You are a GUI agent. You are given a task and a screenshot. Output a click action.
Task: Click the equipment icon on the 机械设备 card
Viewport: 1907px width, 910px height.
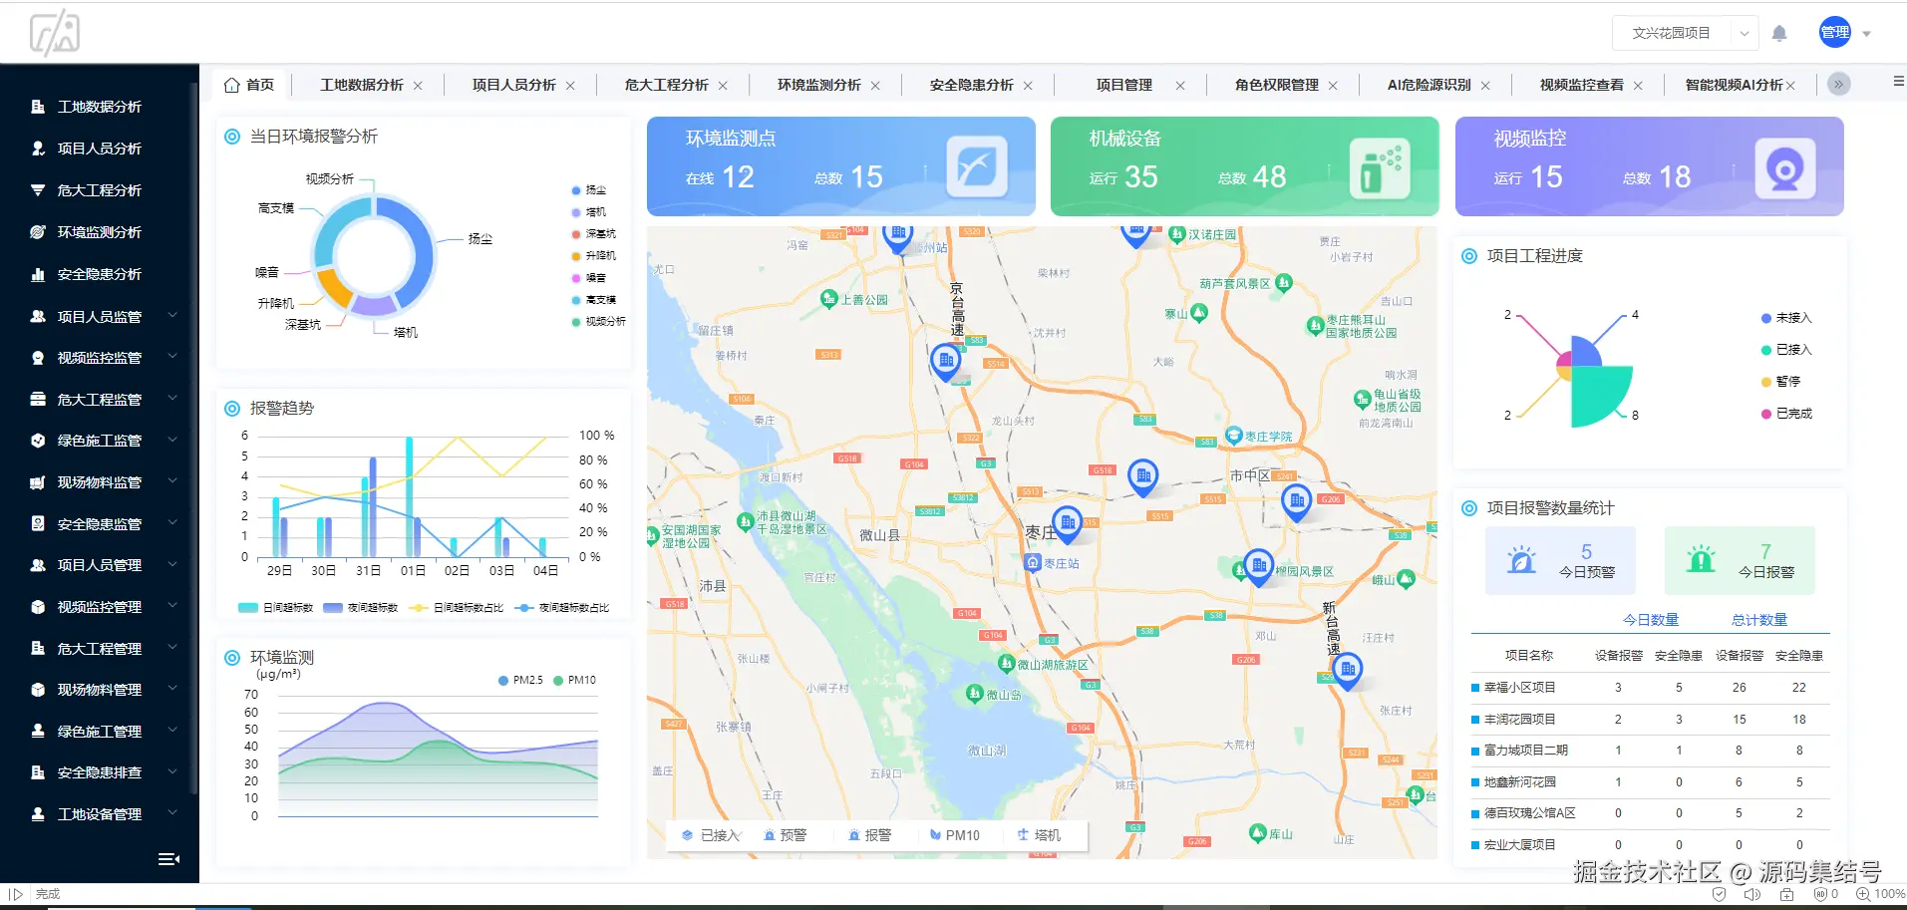coord(1382,165)
